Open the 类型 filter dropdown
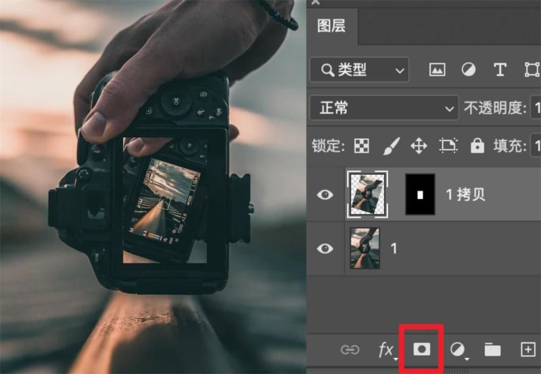 (x=359, y=70)
